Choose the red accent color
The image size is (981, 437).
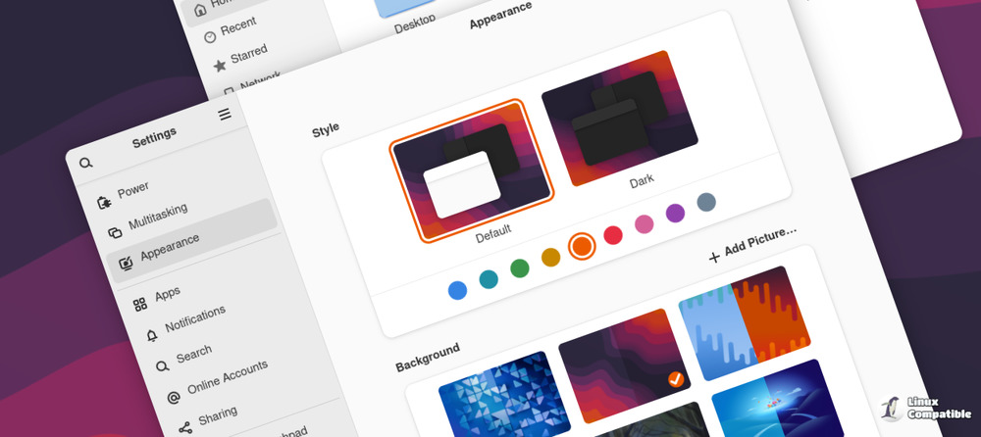[613, 234]
